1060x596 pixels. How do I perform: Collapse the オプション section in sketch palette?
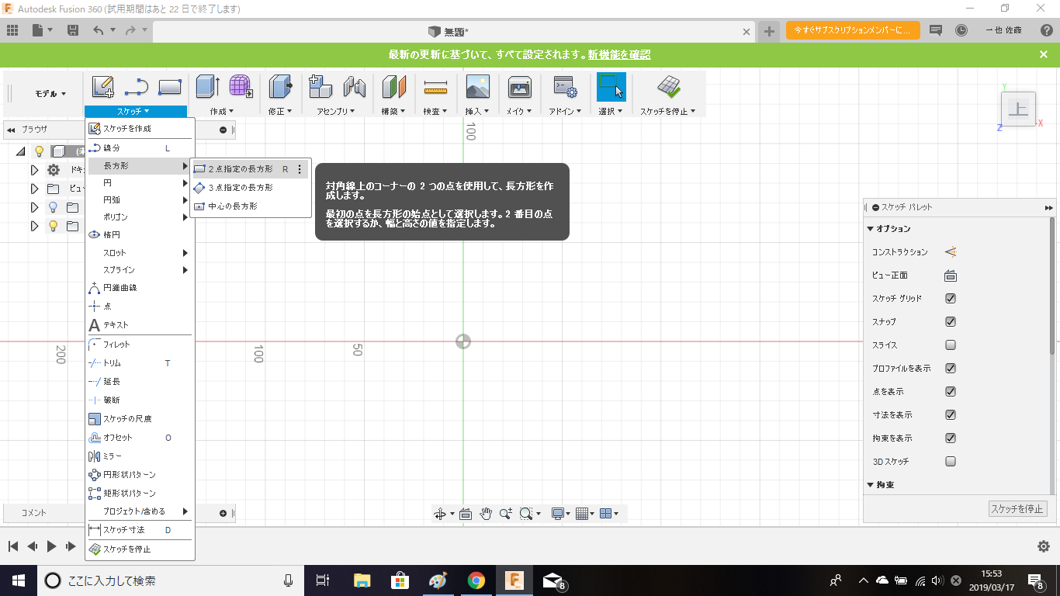(871, 229)
